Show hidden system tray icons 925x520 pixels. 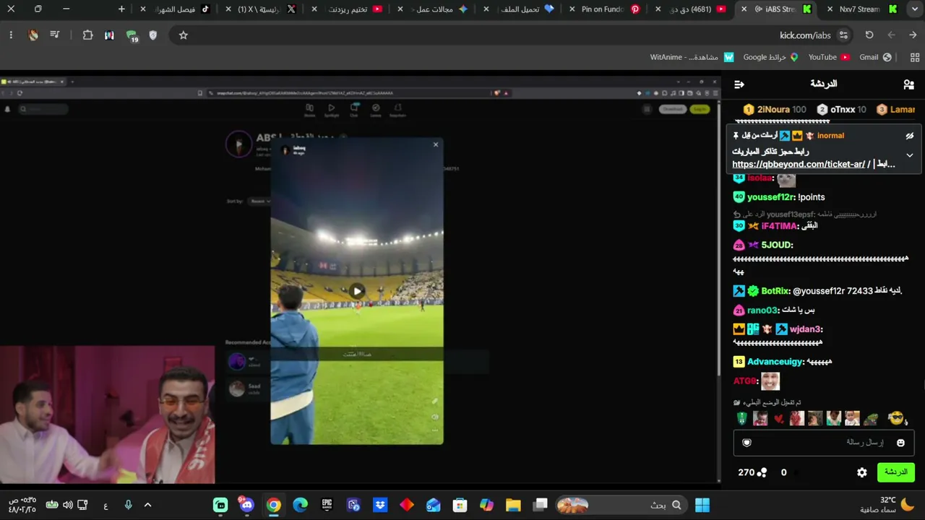point(147,505)
